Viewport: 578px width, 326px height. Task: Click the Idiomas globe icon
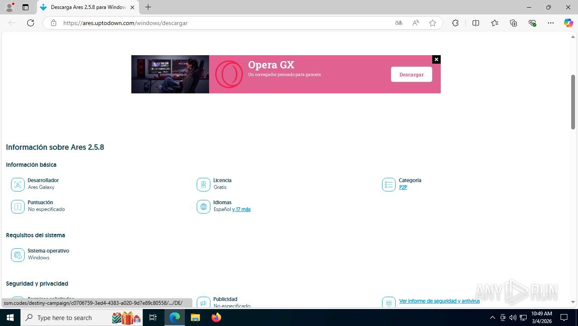coord(204,207)
